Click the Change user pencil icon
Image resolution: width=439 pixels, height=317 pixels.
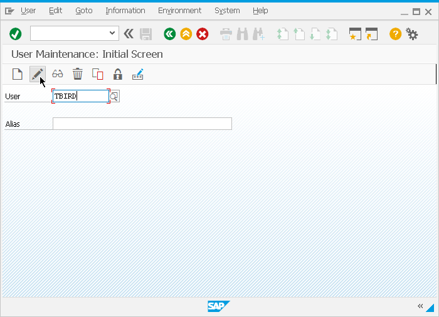pos(38,74)
